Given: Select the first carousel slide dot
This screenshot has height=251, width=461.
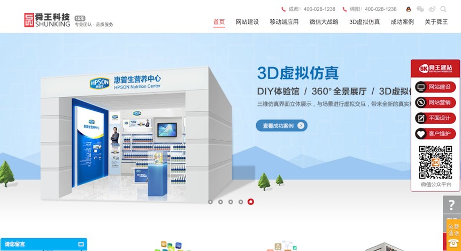Looking at the screenshot, I should (211, 202).
